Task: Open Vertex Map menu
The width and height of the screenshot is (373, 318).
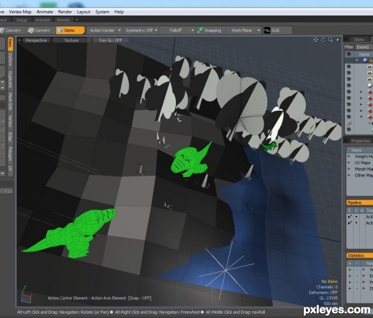Action: (x=21, y=12)
